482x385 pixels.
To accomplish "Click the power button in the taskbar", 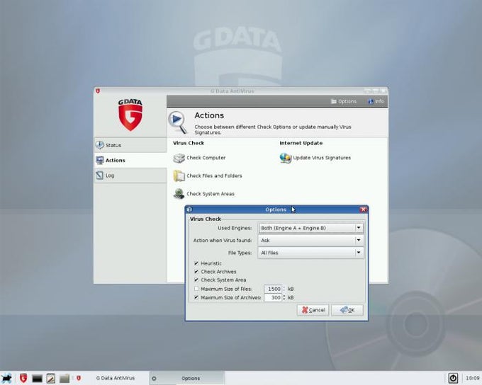I will 453,378.
